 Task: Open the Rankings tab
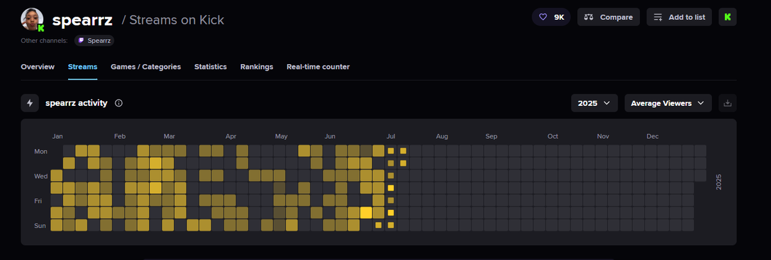pos(257,67)
